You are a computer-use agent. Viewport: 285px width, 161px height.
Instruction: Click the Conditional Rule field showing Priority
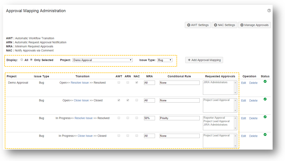coord(179,118)
